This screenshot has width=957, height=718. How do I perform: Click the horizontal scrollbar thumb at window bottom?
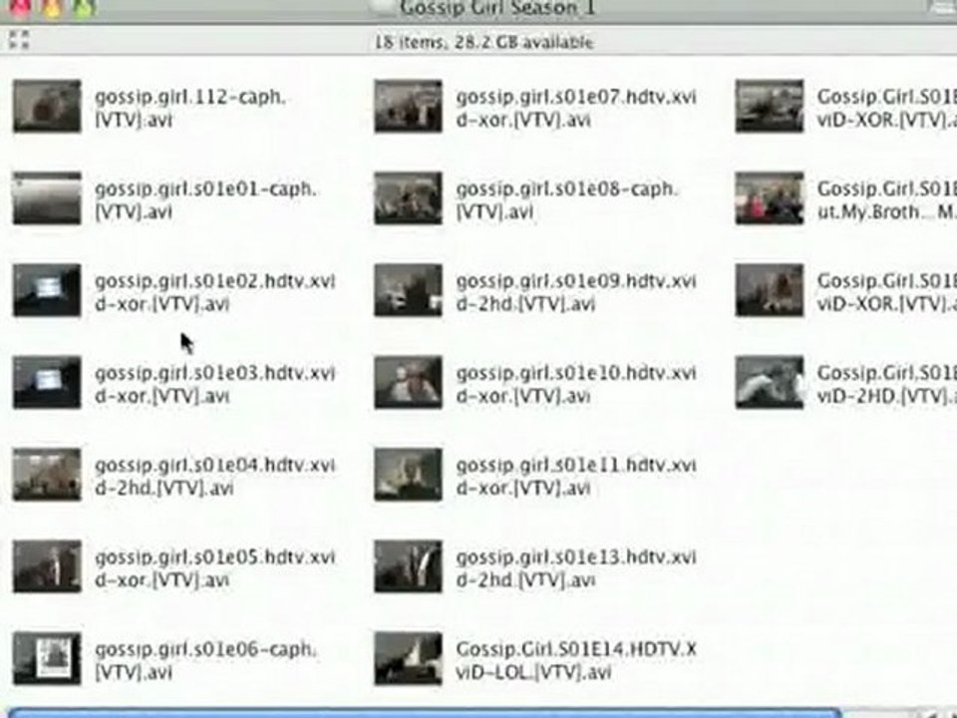[426, 713]
